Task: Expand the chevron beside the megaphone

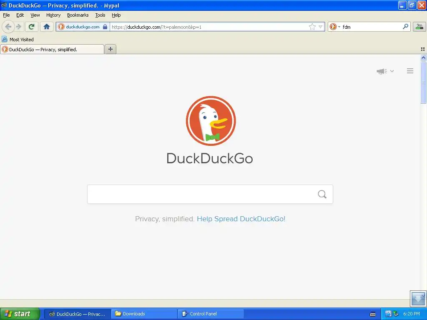Action: click(x=392, y=71)
